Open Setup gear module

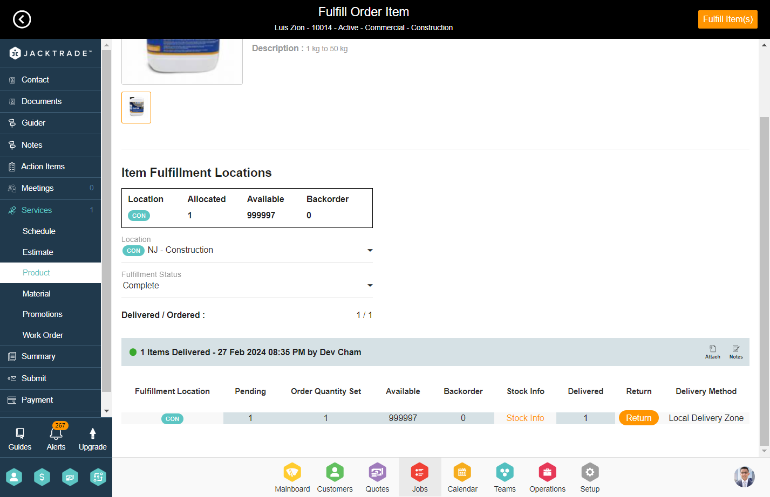[x=590, y=478]
